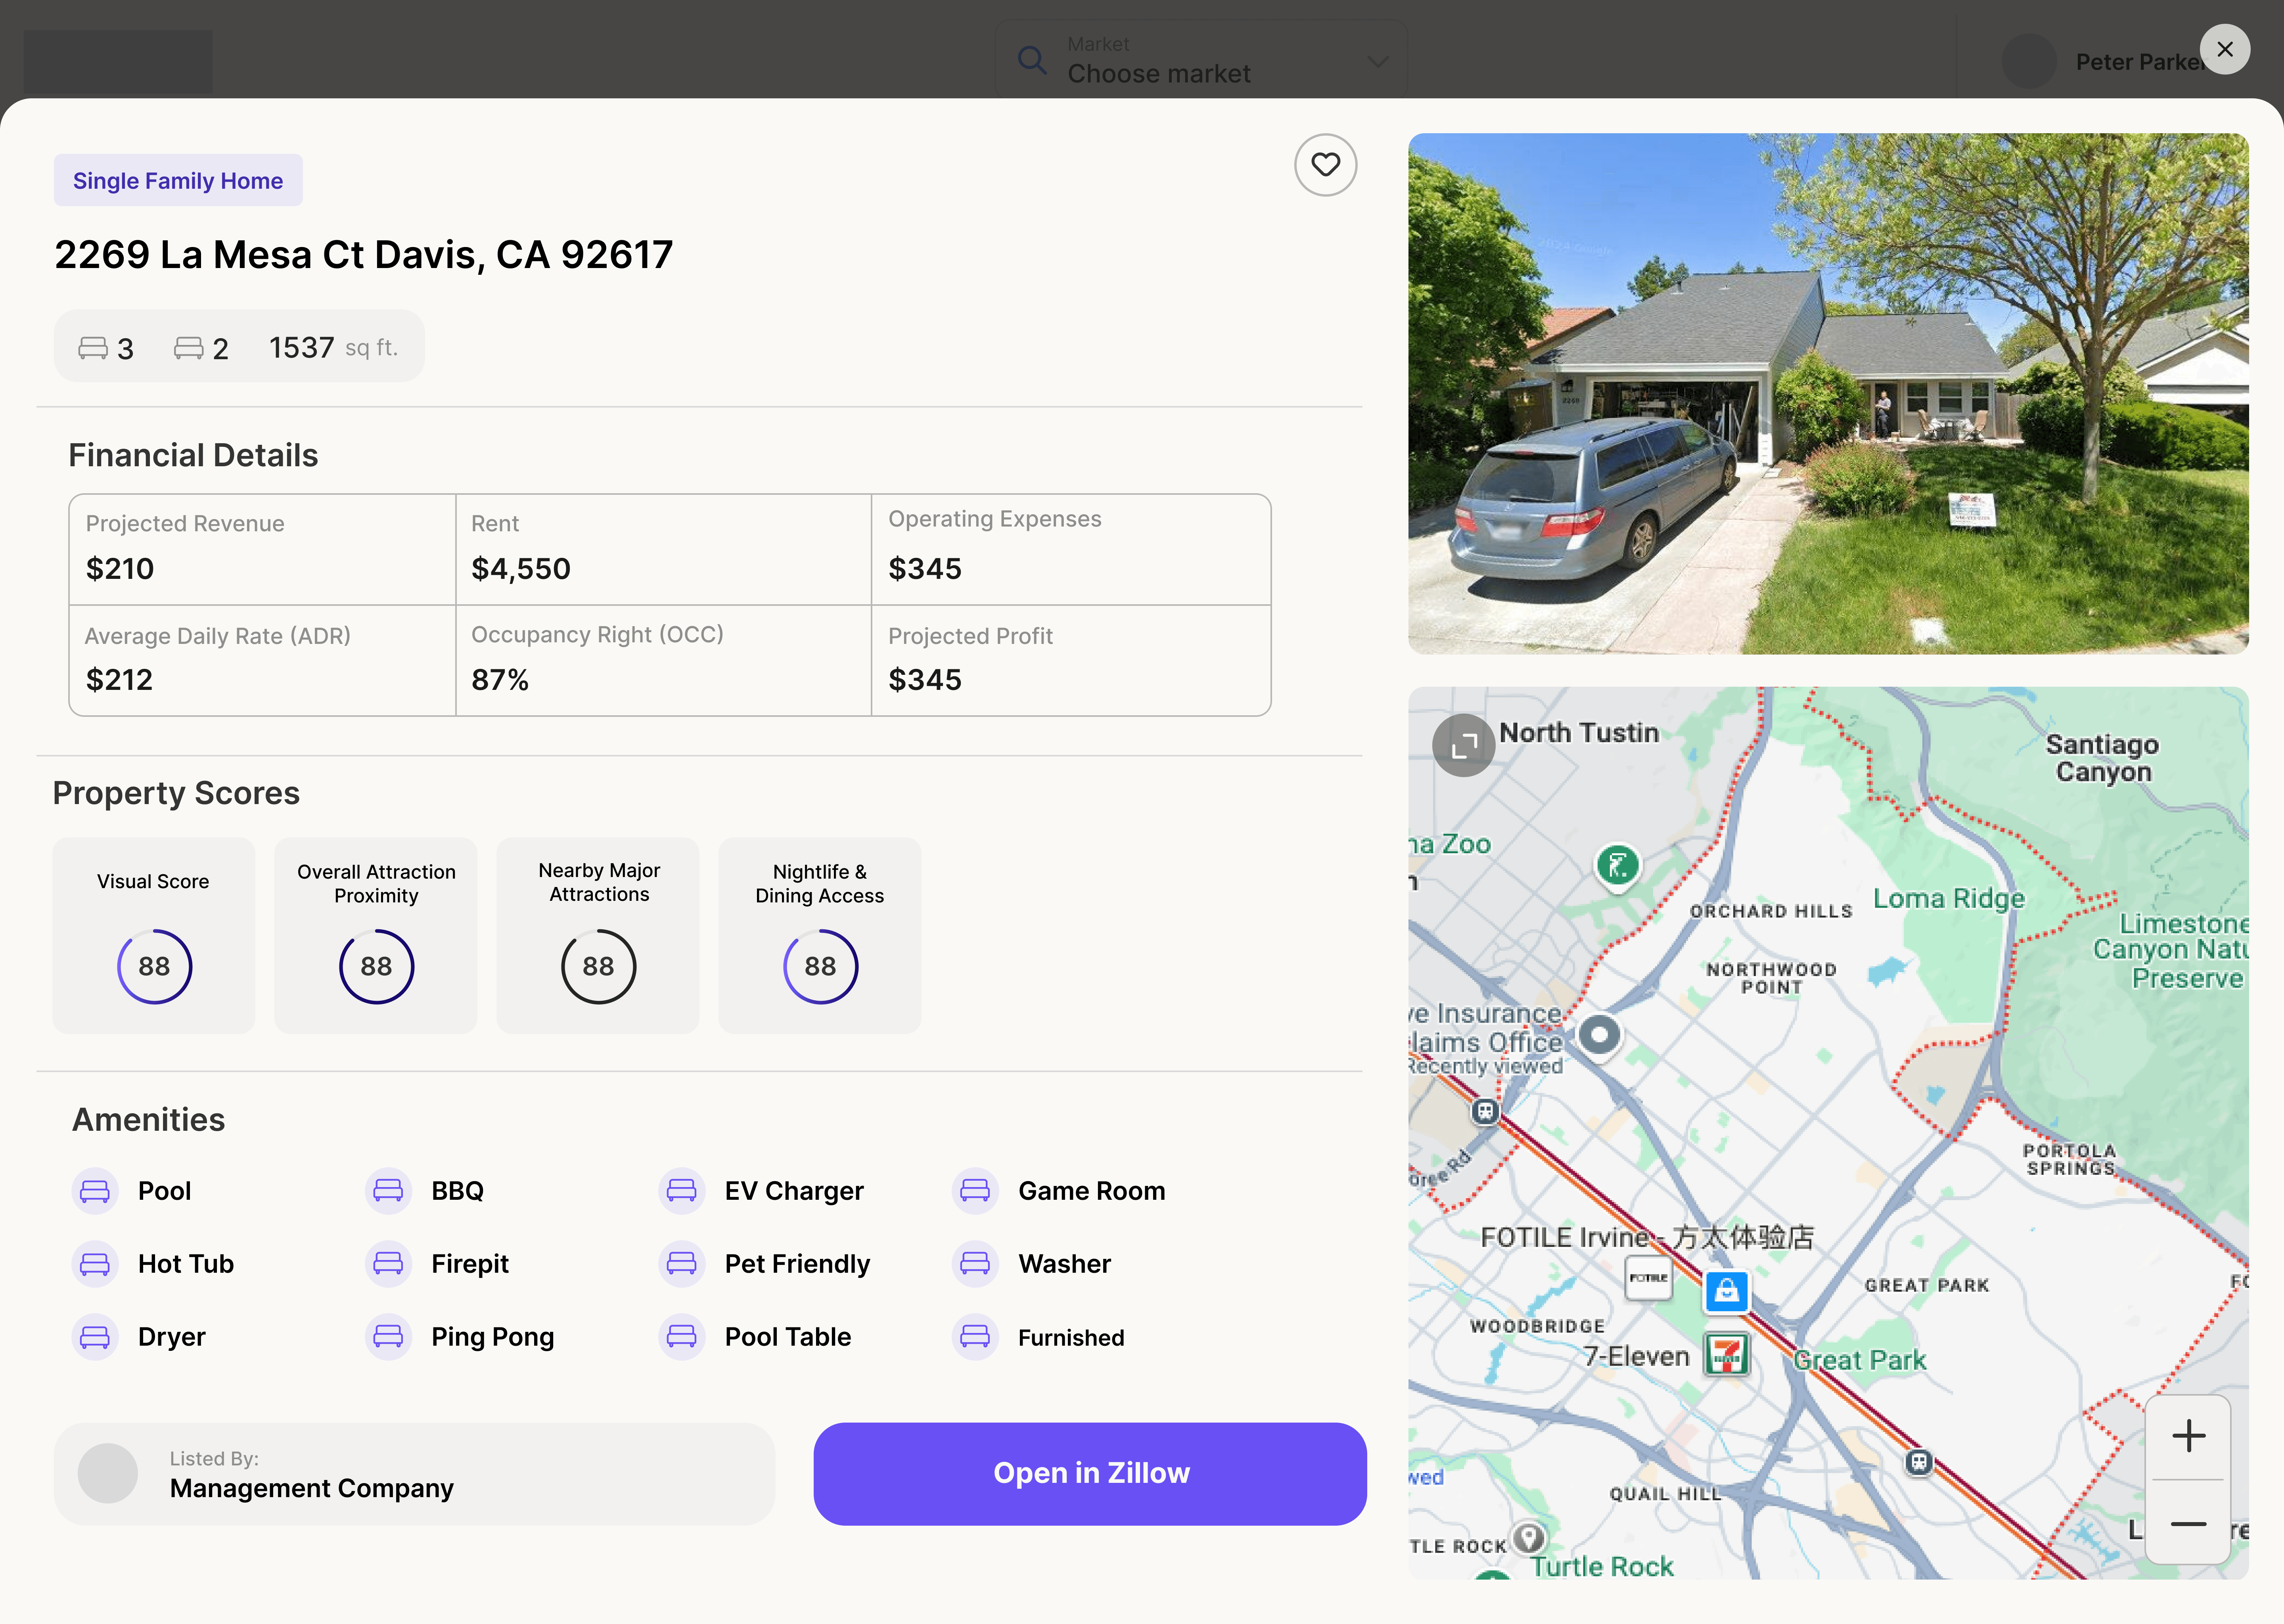Screen dimensions: 2284x1624
Task: Click the Pet Friendly amenity icon
Action: (x=682, y=1264)
